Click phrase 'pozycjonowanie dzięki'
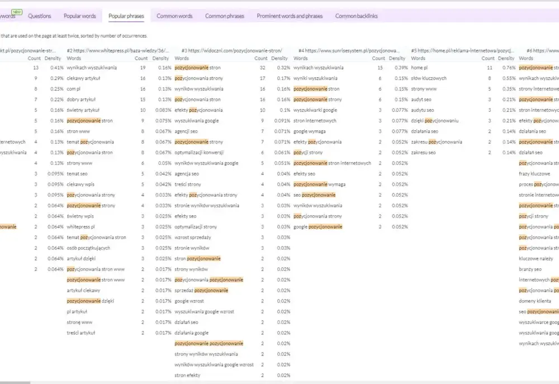Image resolution: width=559 pixels, height=384 pixels. [x=90, y=301]
